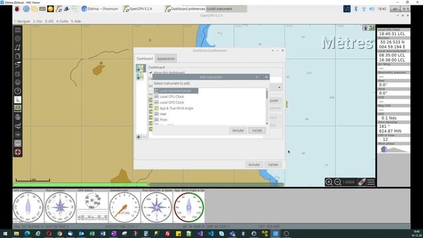This screenshot has height=238, width=423.
Task: Open the OpenCPN hamburger toolbar menu
Action: point(18,30)
